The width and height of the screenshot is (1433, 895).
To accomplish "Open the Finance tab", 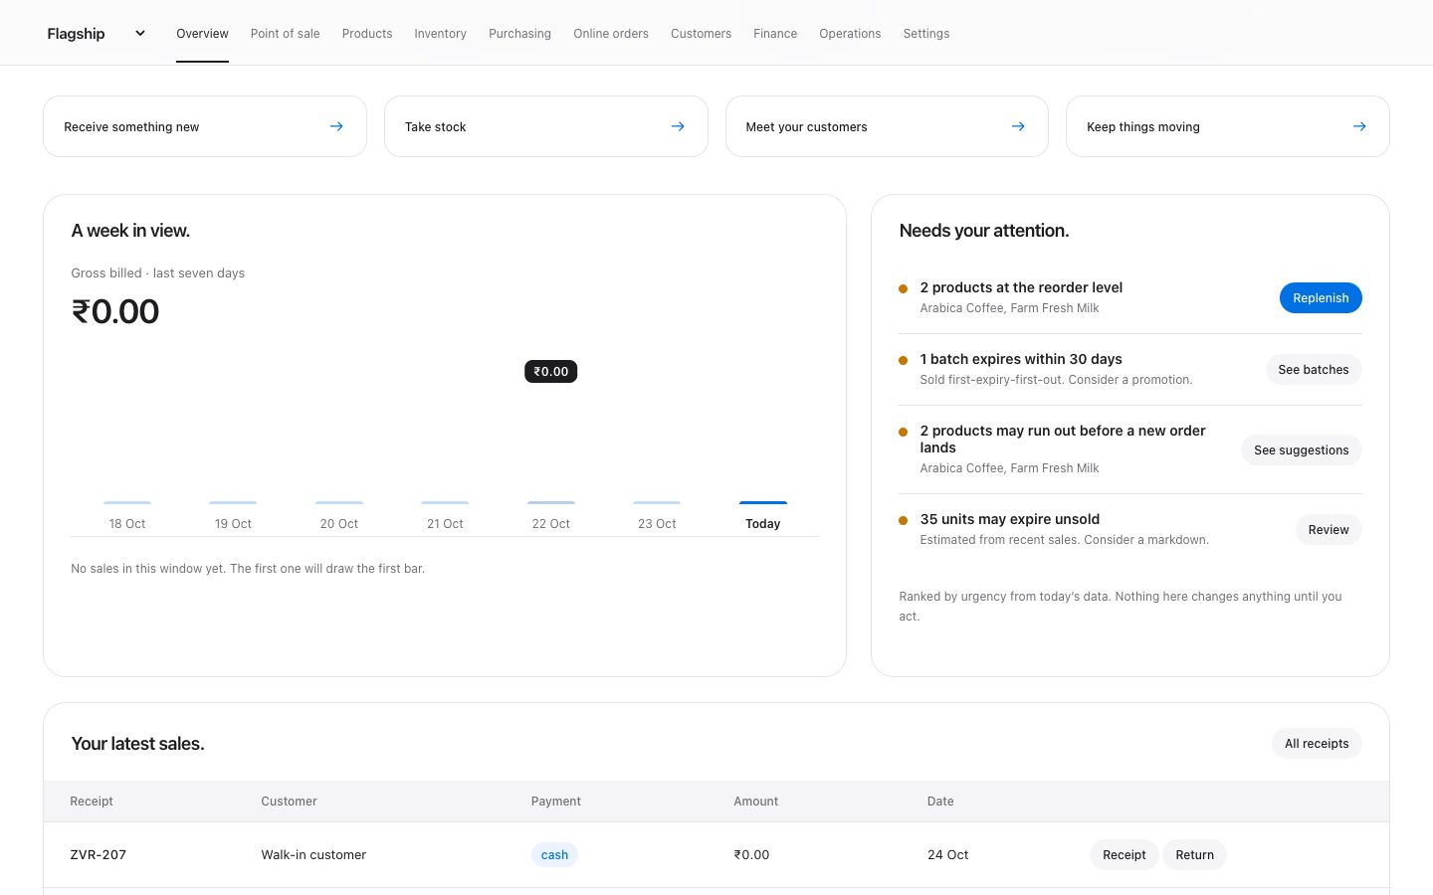I will [775, 34].
